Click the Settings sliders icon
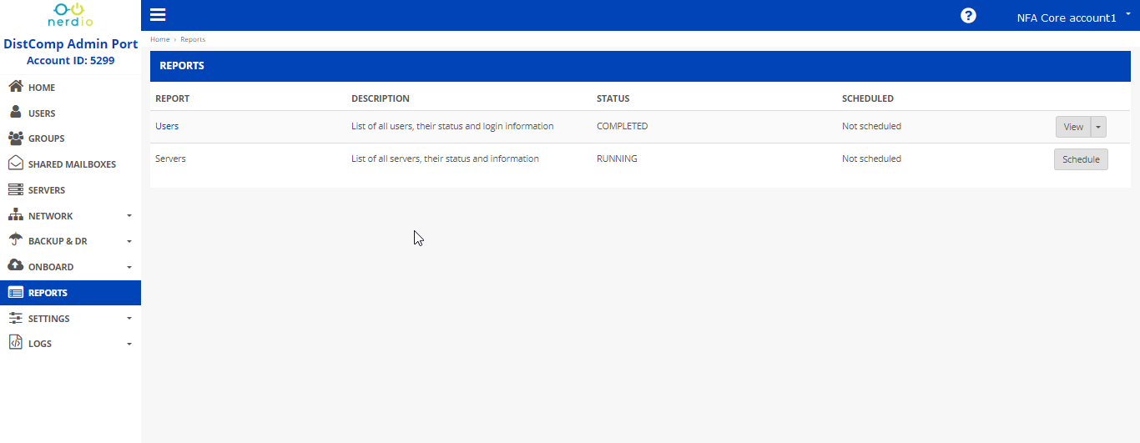This screenshot has height=443, width=1140. (15, 318)
